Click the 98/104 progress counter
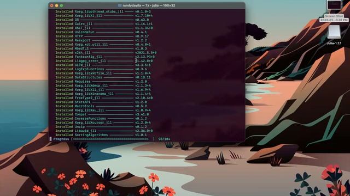This screenshot has height=196, width=350. click(x=164, y=139)
